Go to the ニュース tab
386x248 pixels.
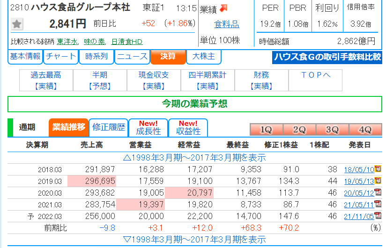click(x=132, y=57)
